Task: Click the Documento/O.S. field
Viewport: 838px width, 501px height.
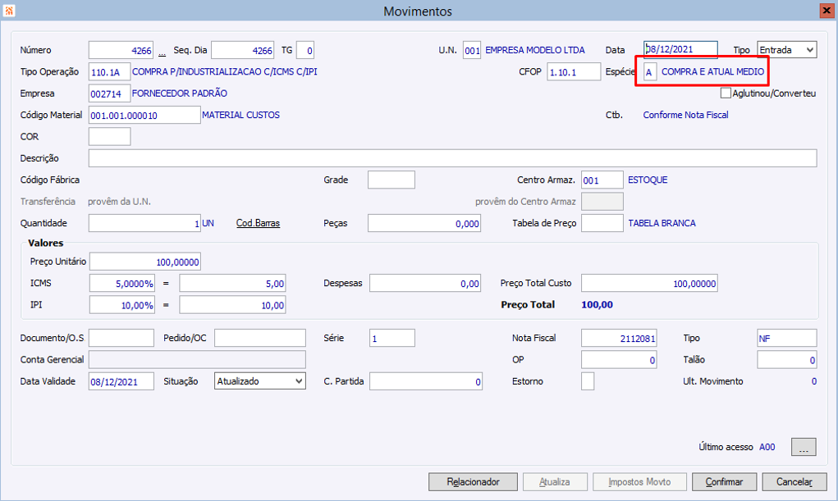Action: (121, 338)
